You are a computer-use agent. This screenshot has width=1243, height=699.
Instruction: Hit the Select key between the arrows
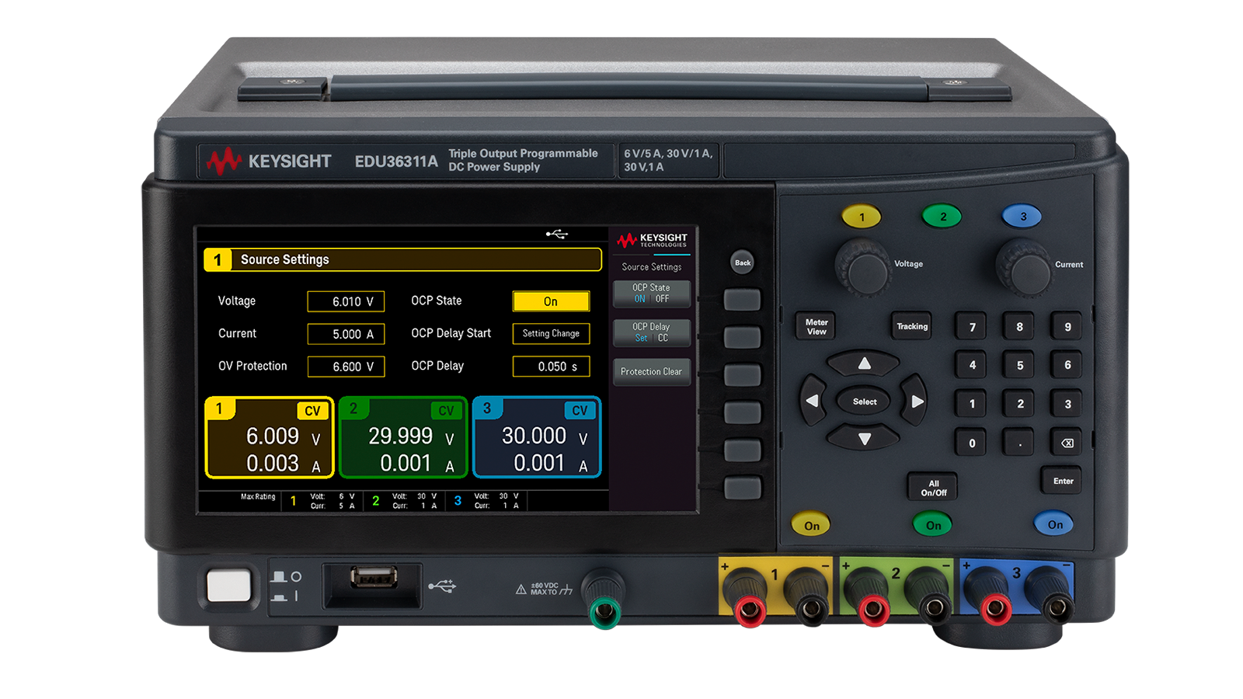coord(865,402)
